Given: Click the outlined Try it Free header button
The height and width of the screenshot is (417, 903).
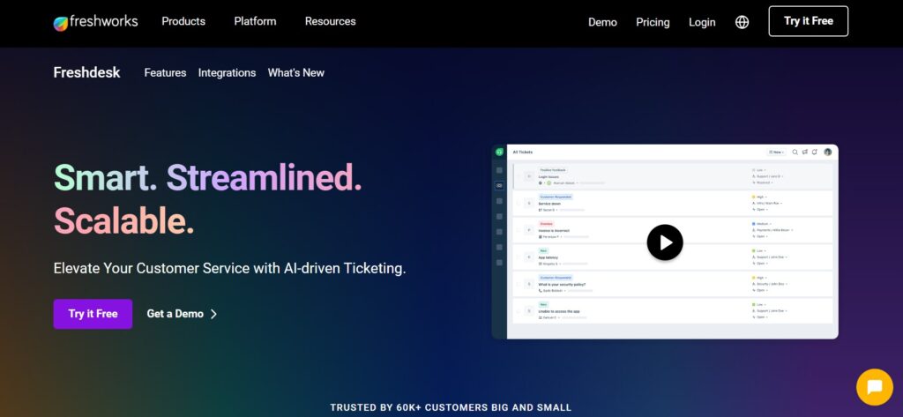Looking at the screenshot, I should (808, 21).
